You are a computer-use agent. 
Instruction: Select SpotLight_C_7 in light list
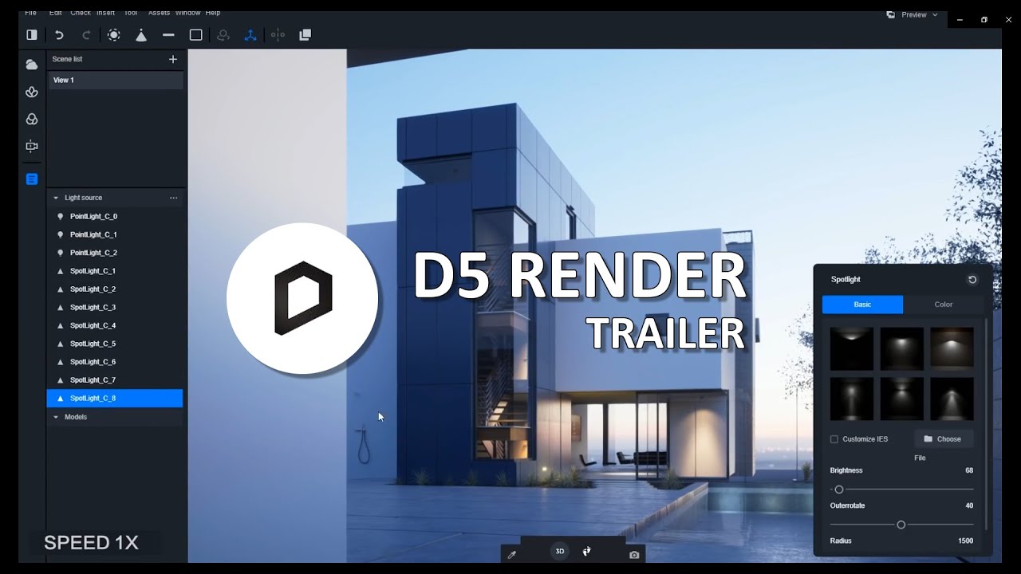point(115,380)
